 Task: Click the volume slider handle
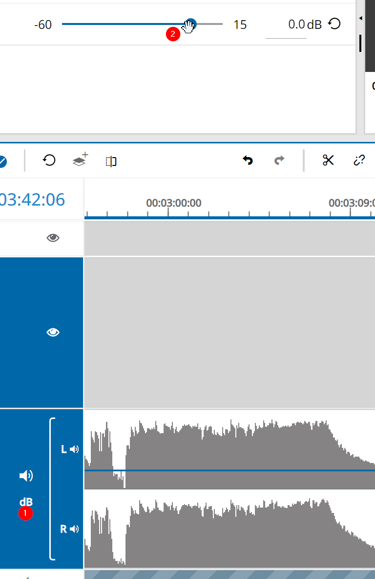point(190,24)
